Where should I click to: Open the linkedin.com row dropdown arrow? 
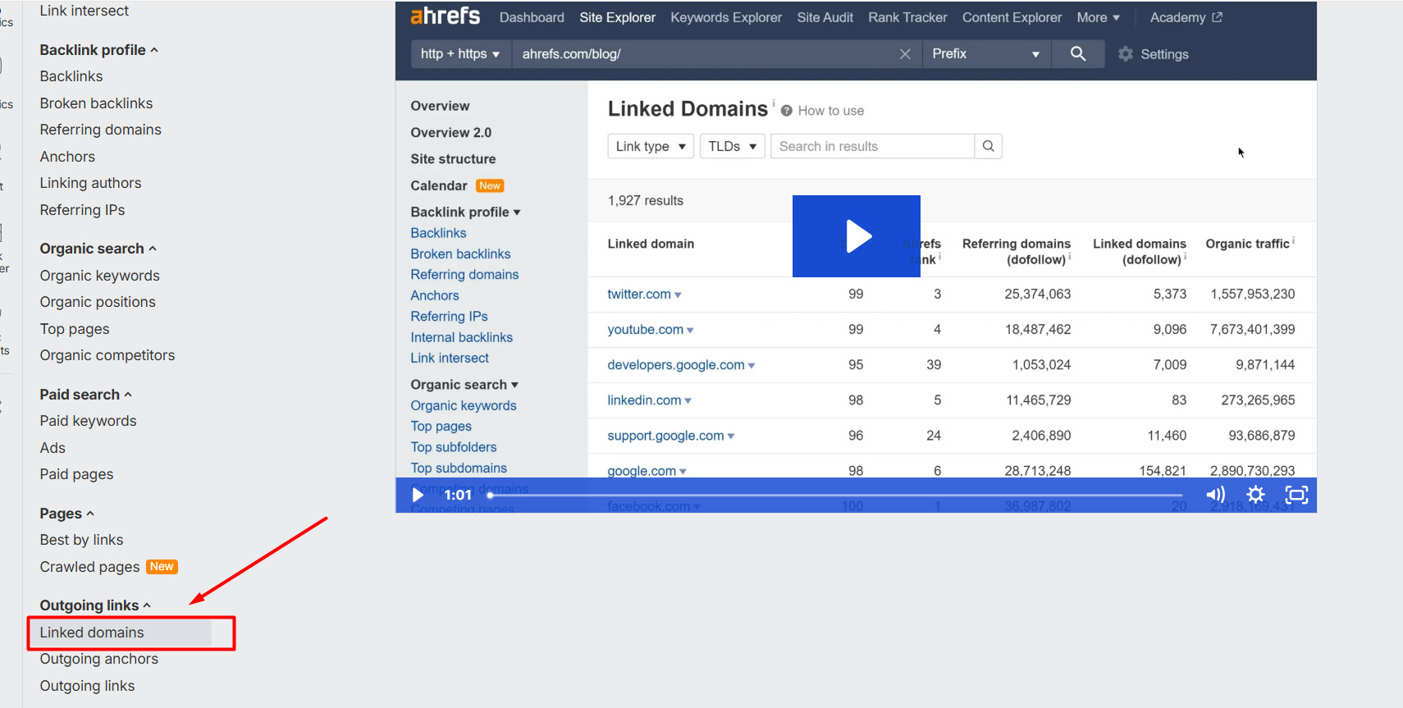688,401
